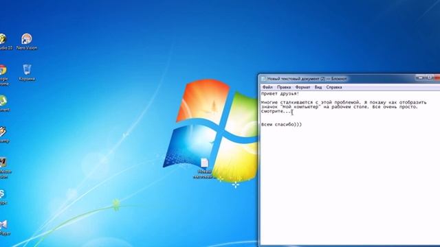Select the Winamp desktop shortcut
This screenshot has width=440, height=247.
click(x=3, y=134)
